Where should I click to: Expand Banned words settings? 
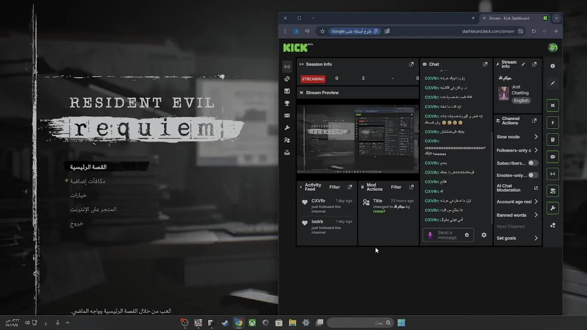click(536, 215)
